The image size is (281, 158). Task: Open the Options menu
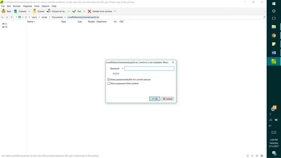tap(45, 6)
